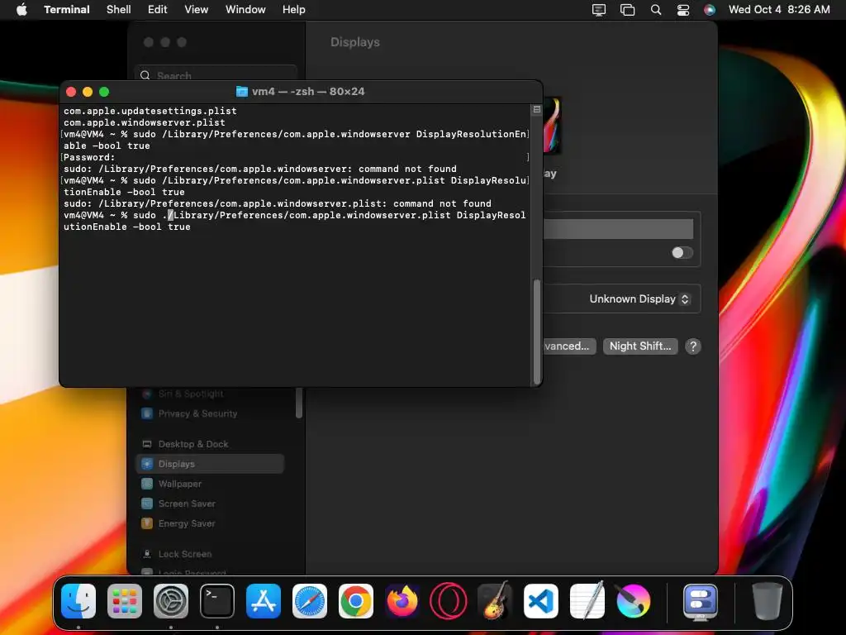
Task: Open TextEdit from the Dock
Action: 587,601
